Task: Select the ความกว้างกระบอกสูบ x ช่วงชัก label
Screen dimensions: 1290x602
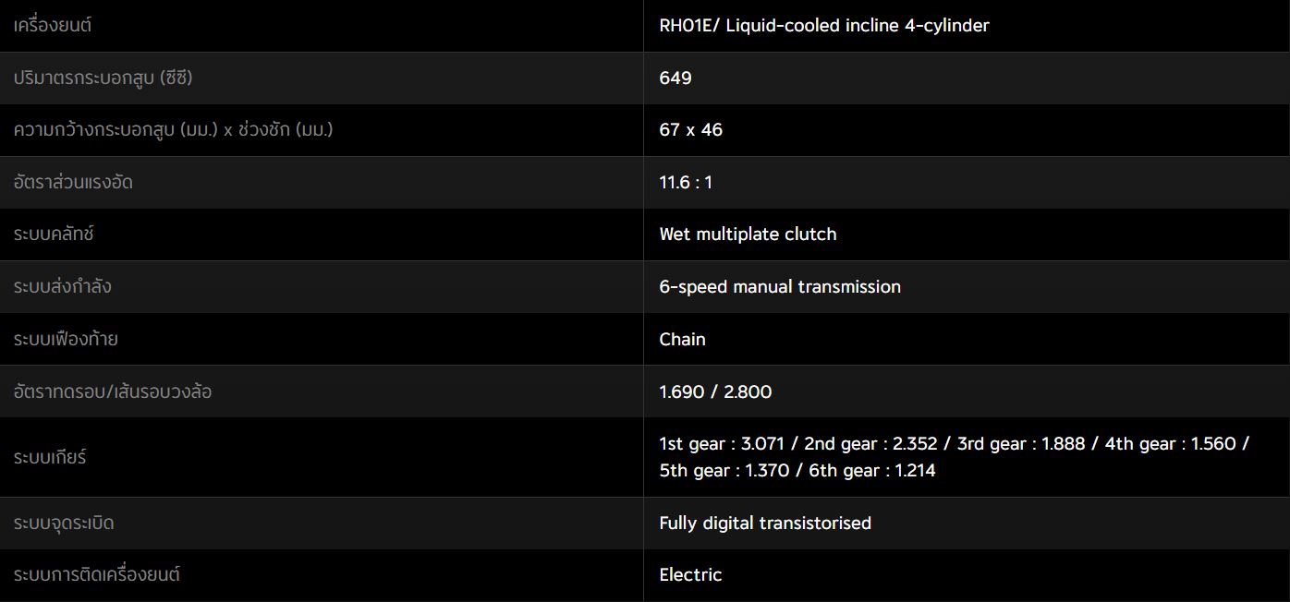Action: pos(173,130)
